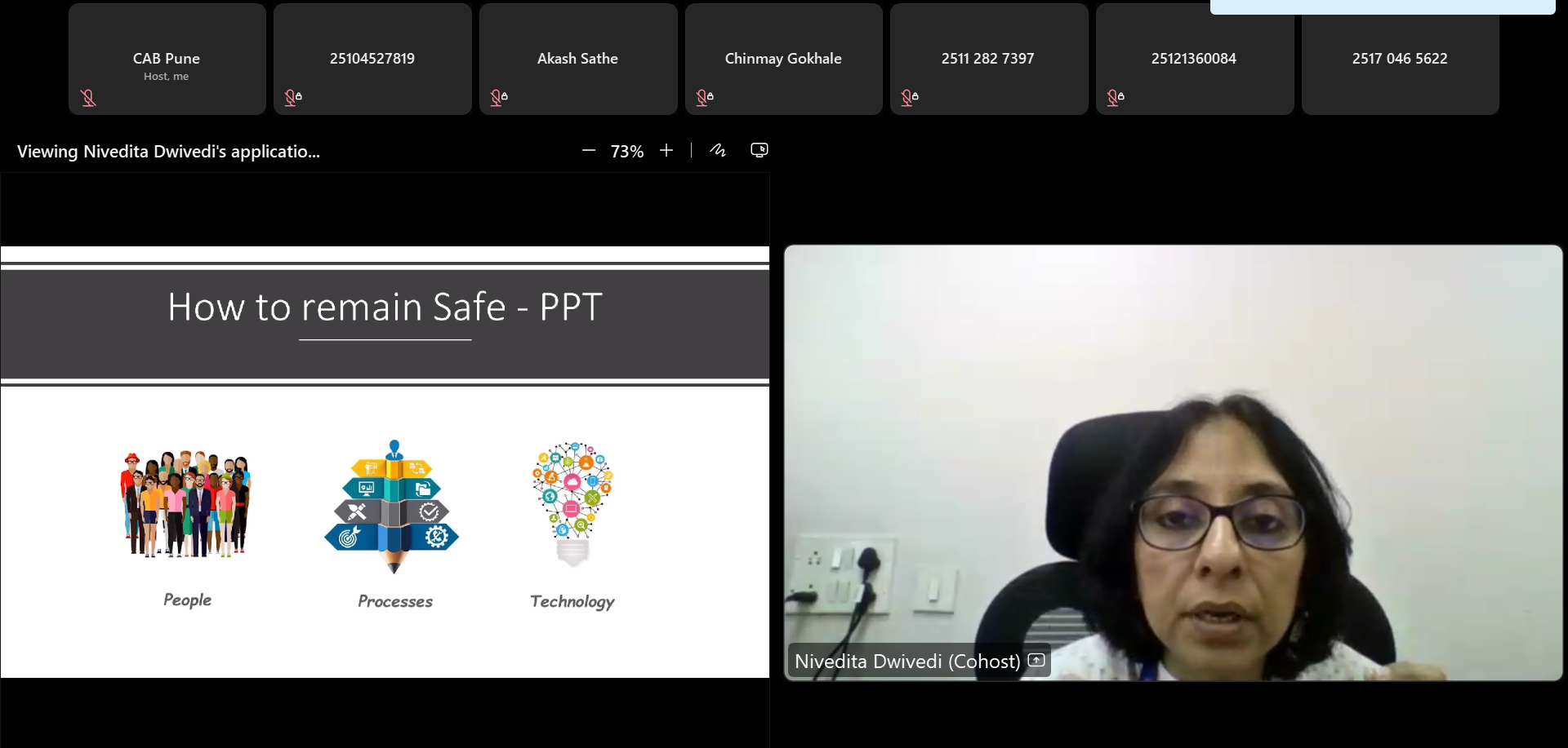
Task: Click the Processes pencil graphic on slide
Action: (x=392, y=507)
